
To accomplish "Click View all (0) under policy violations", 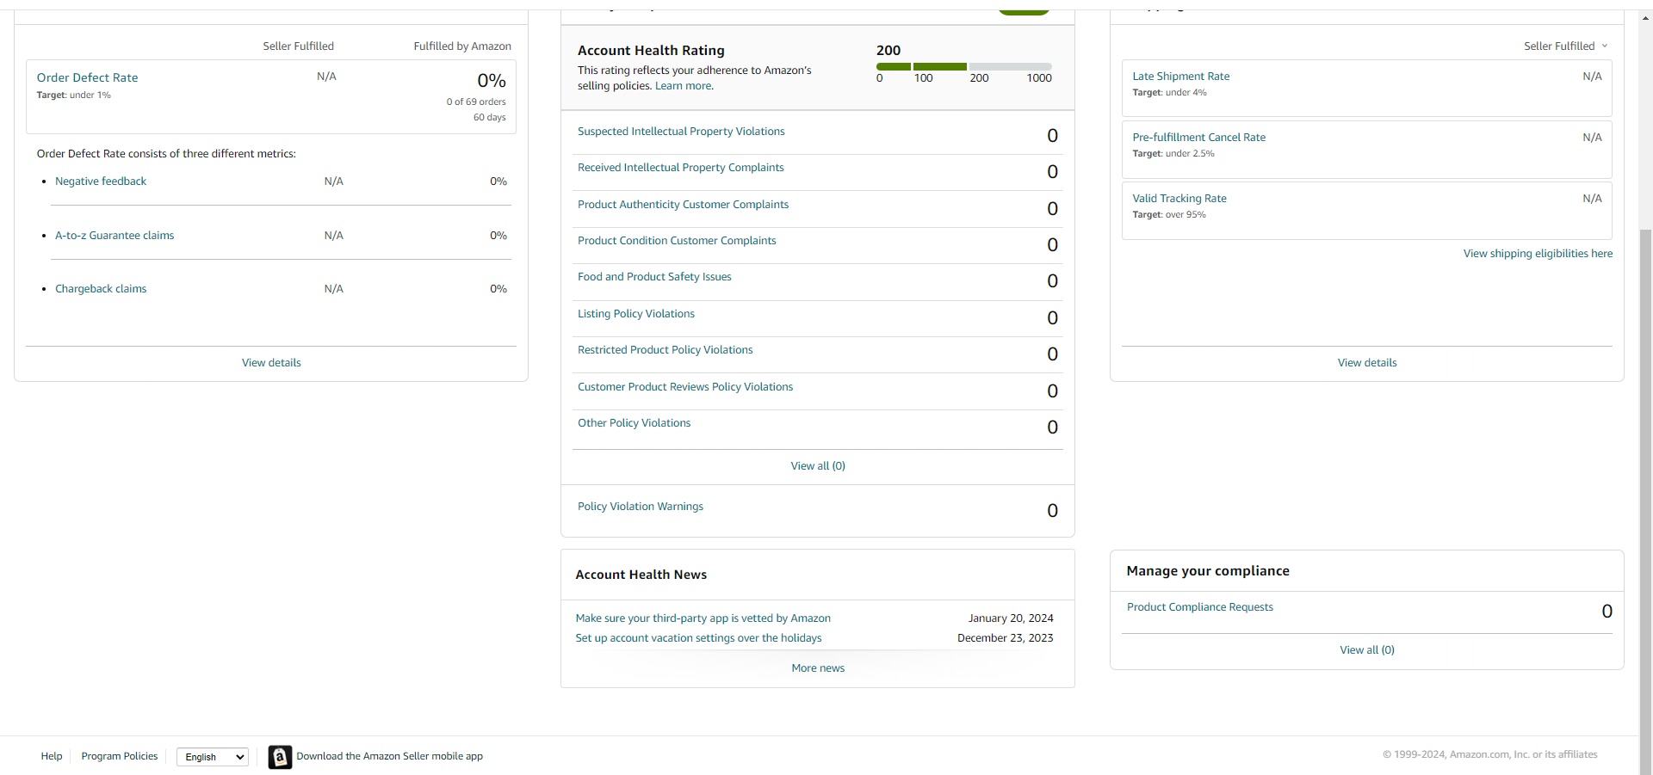I will point(818,466).
